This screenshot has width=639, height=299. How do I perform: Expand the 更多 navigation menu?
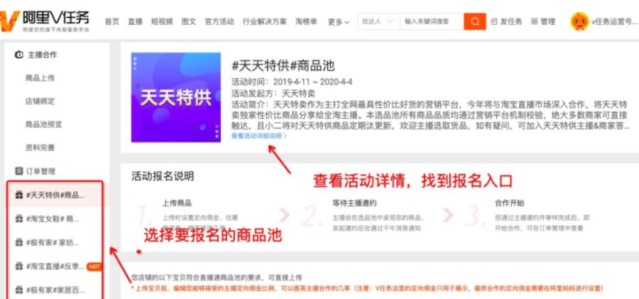[338, 22]
